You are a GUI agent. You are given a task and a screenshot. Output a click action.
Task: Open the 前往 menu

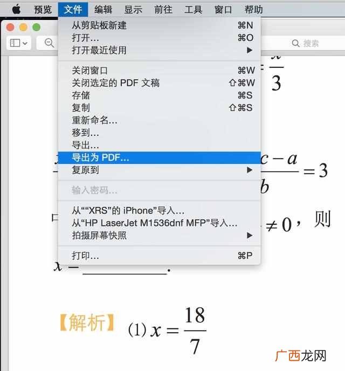tap(163, 10)
